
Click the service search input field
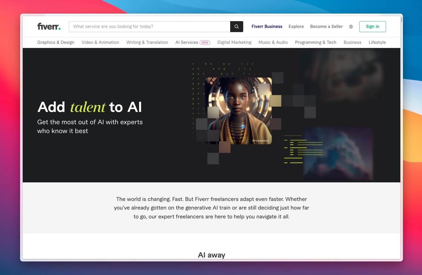(150, 27)
